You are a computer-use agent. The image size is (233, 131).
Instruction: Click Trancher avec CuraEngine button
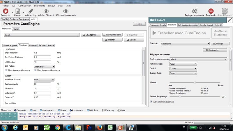(180, 33)
